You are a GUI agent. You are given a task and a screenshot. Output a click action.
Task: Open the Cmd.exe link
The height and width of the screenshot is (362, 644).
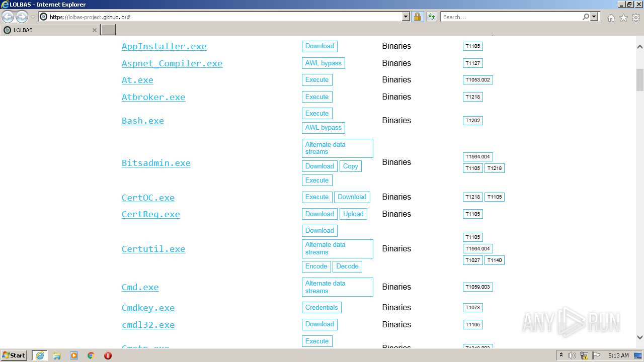[x=140, y=287]
